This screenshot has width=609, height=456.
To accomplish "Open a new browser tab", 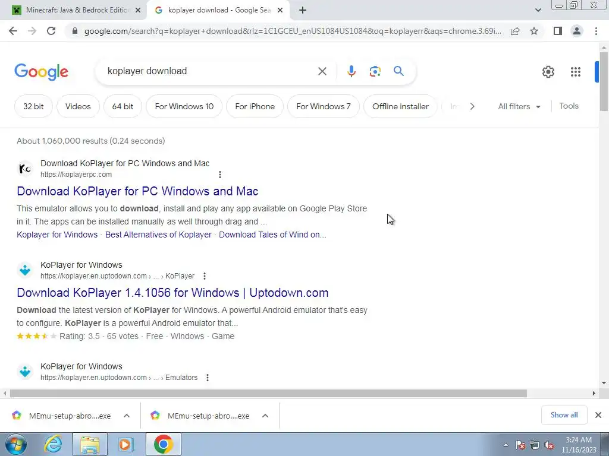I will (303, 10).
